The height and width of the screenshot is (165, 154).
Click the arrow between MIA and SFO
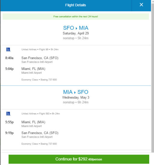pyautogui.click(x=75, y=92)
